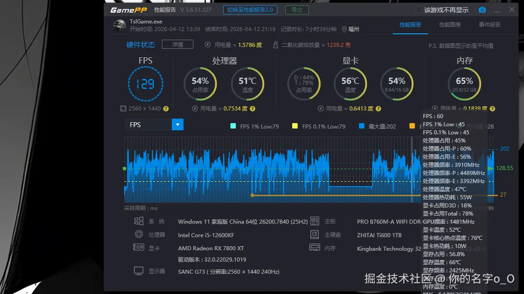Click the memory module icon beside 内存 row
This screenshot has height=294, width=524.
click(315, 248)
